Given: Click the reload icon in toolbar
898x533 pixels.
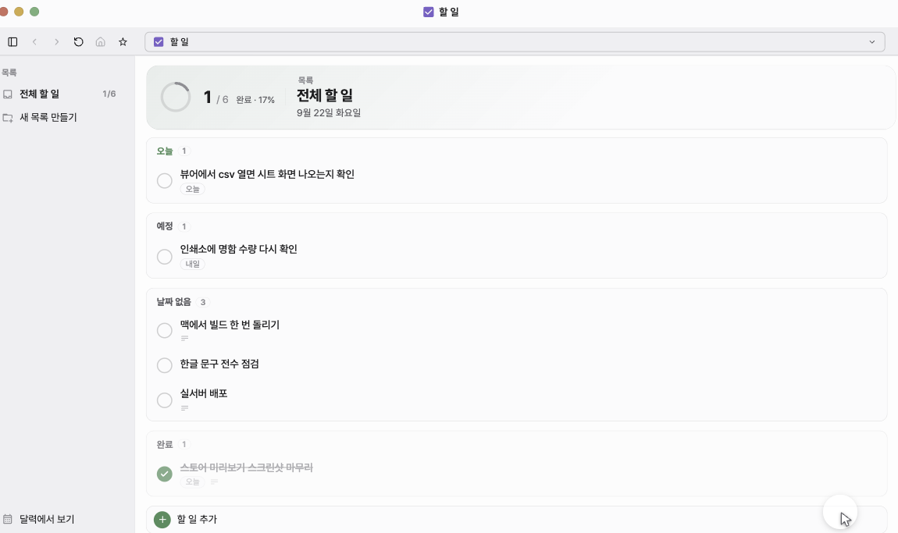Looking at the screenshot, I should tap(78, 42).
